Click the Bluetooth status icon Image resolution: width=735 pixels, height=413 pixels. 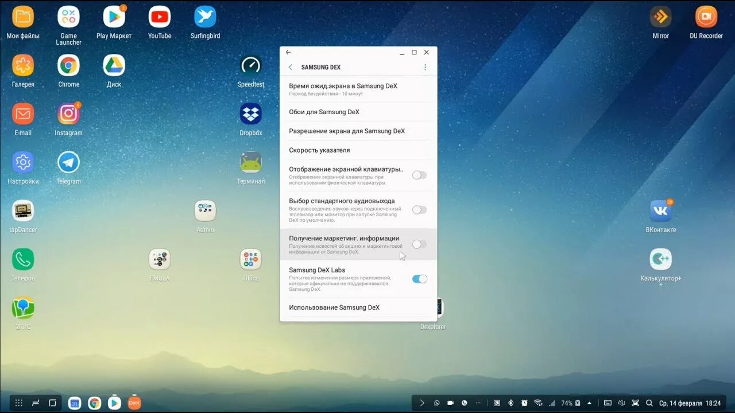tap(510, 403)
